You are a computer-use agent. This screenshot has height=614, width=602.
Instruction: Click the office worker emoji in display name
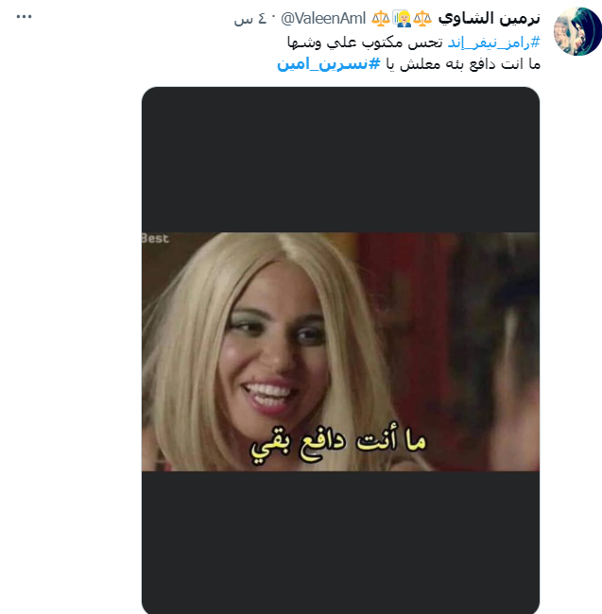pyautogui.click(x=402, y=18)
